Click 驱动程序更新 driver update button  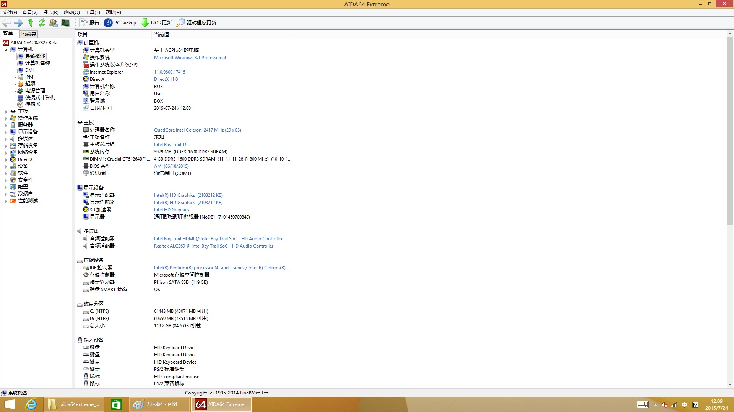pyautogui.click(x=196, y=23)
